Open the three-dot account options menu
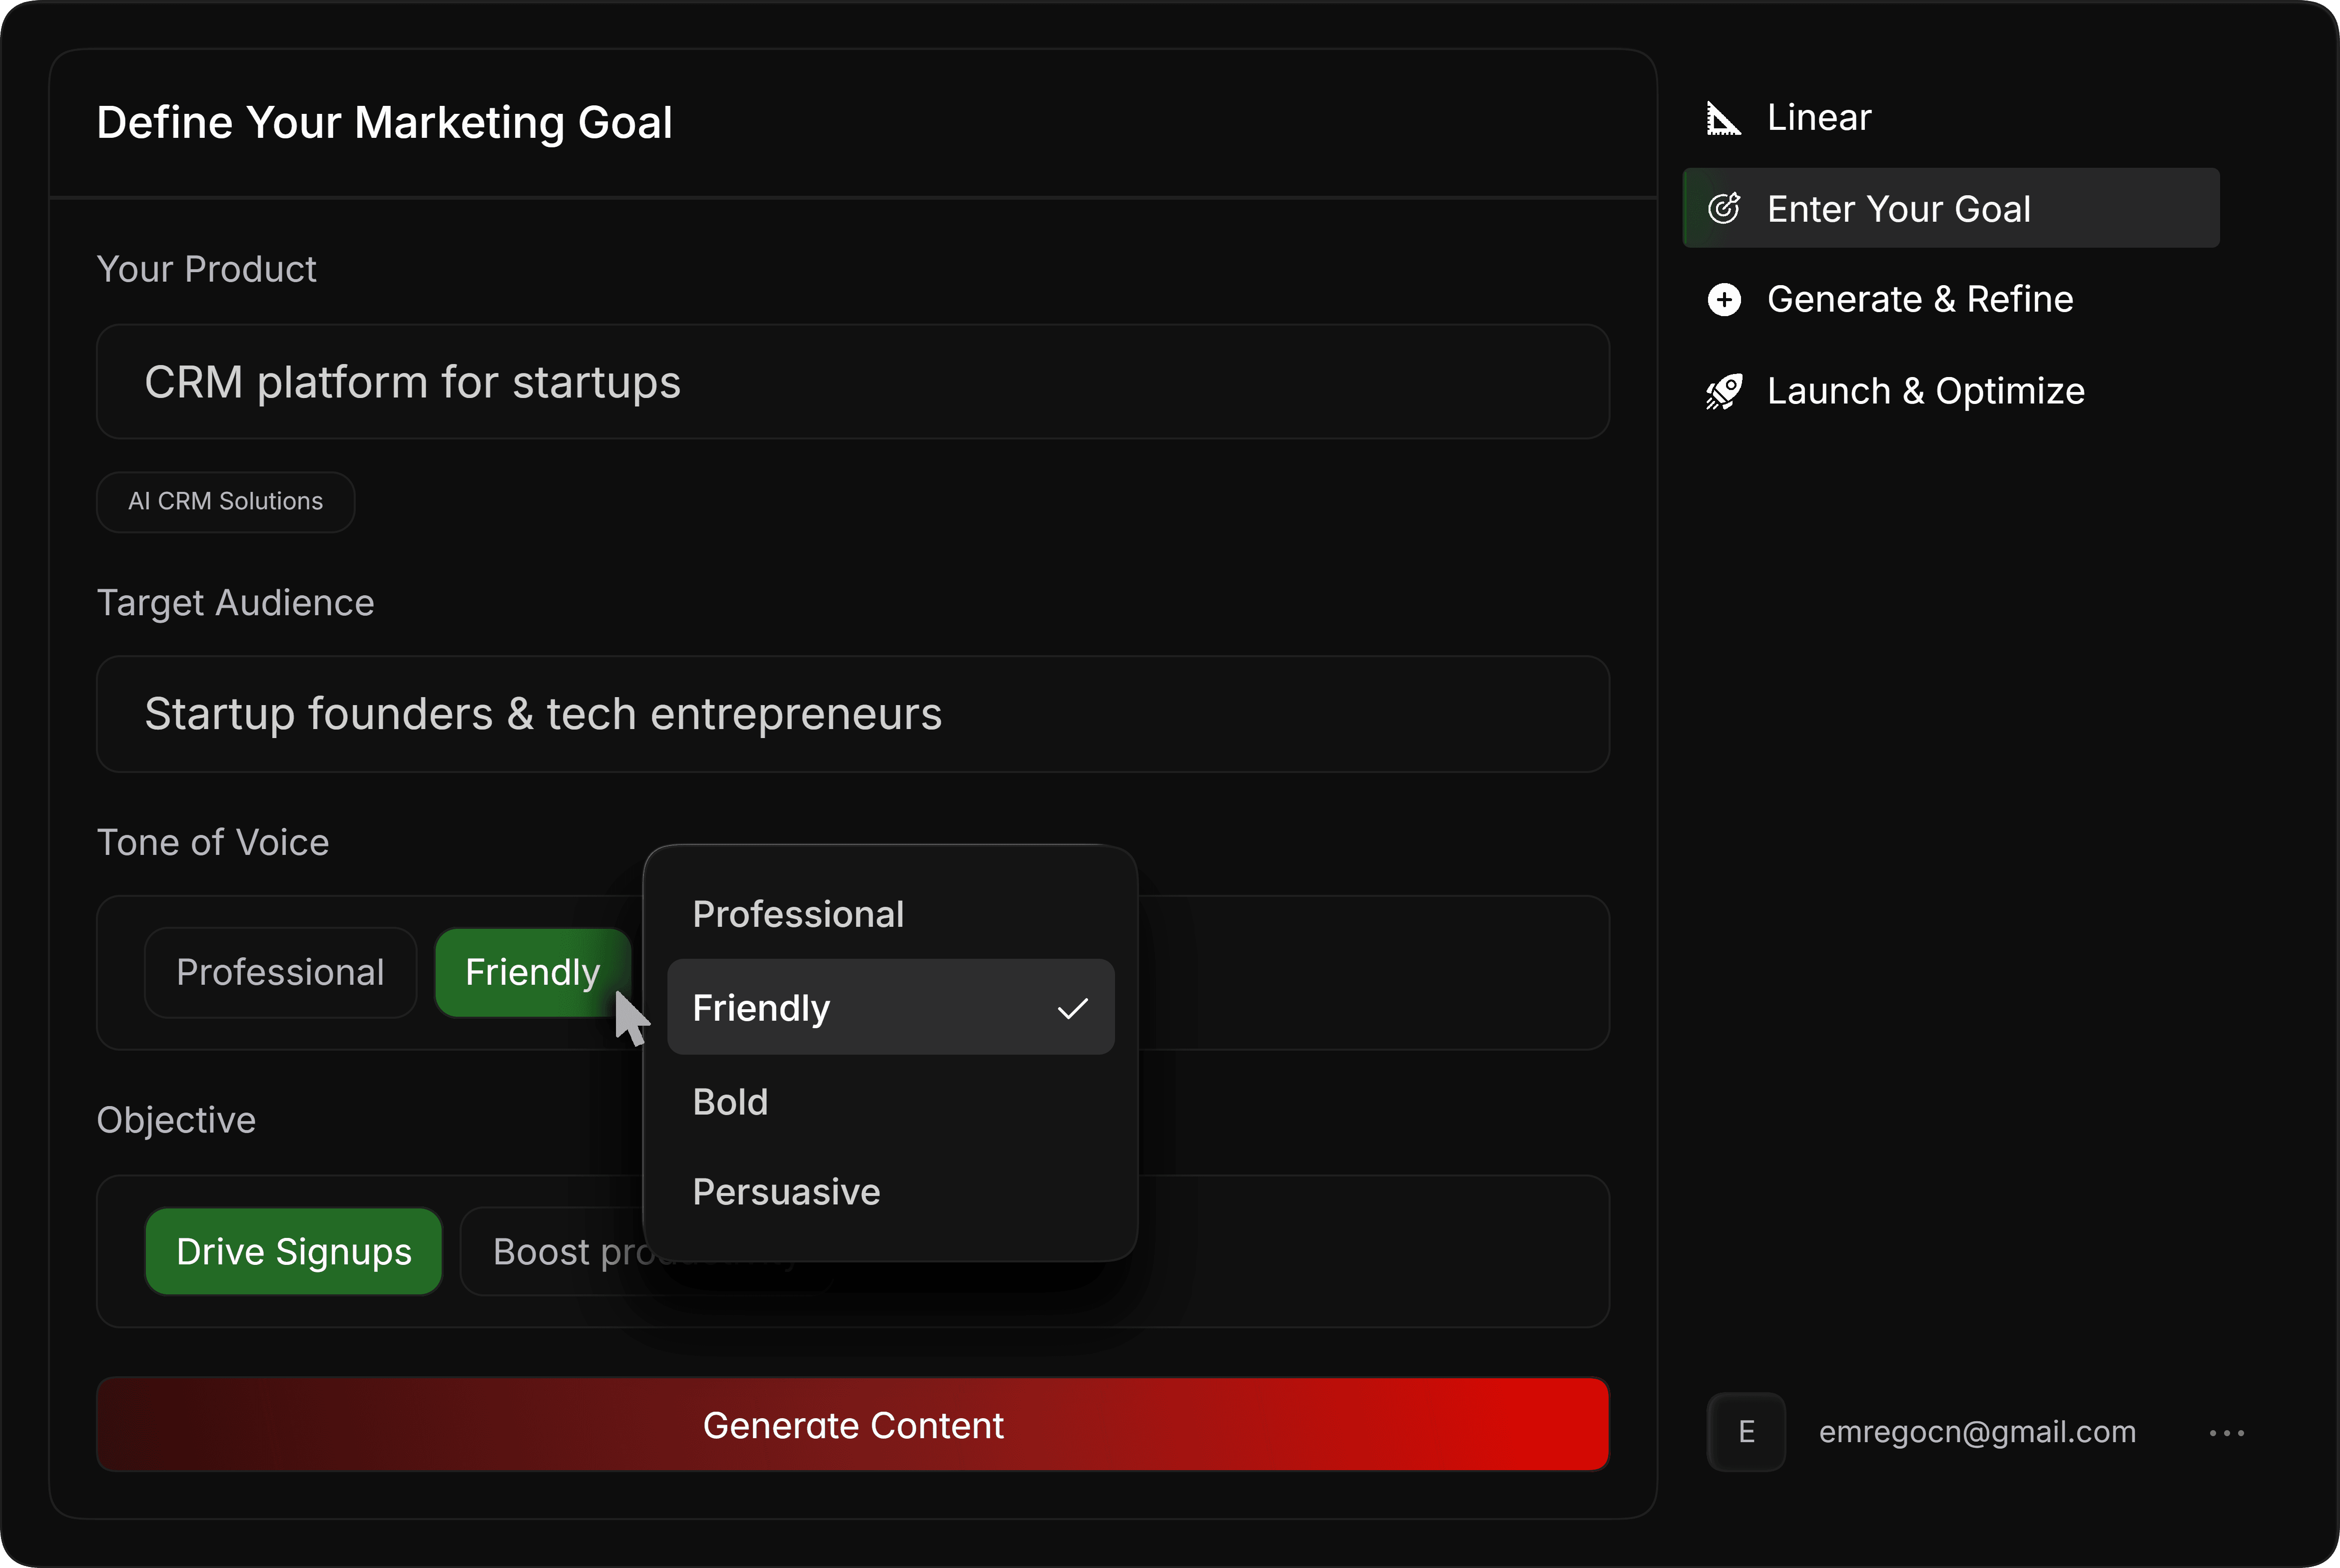The width and height of the screenshot is (2340, 1568). click(2226, 1432)
